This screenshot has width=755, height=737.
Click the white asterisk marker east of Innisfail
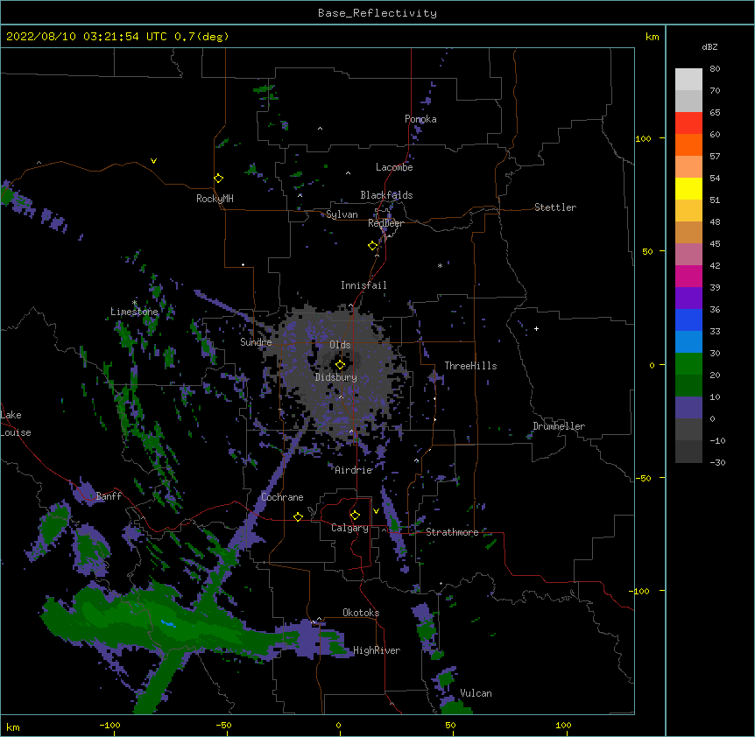pos(440,266)
